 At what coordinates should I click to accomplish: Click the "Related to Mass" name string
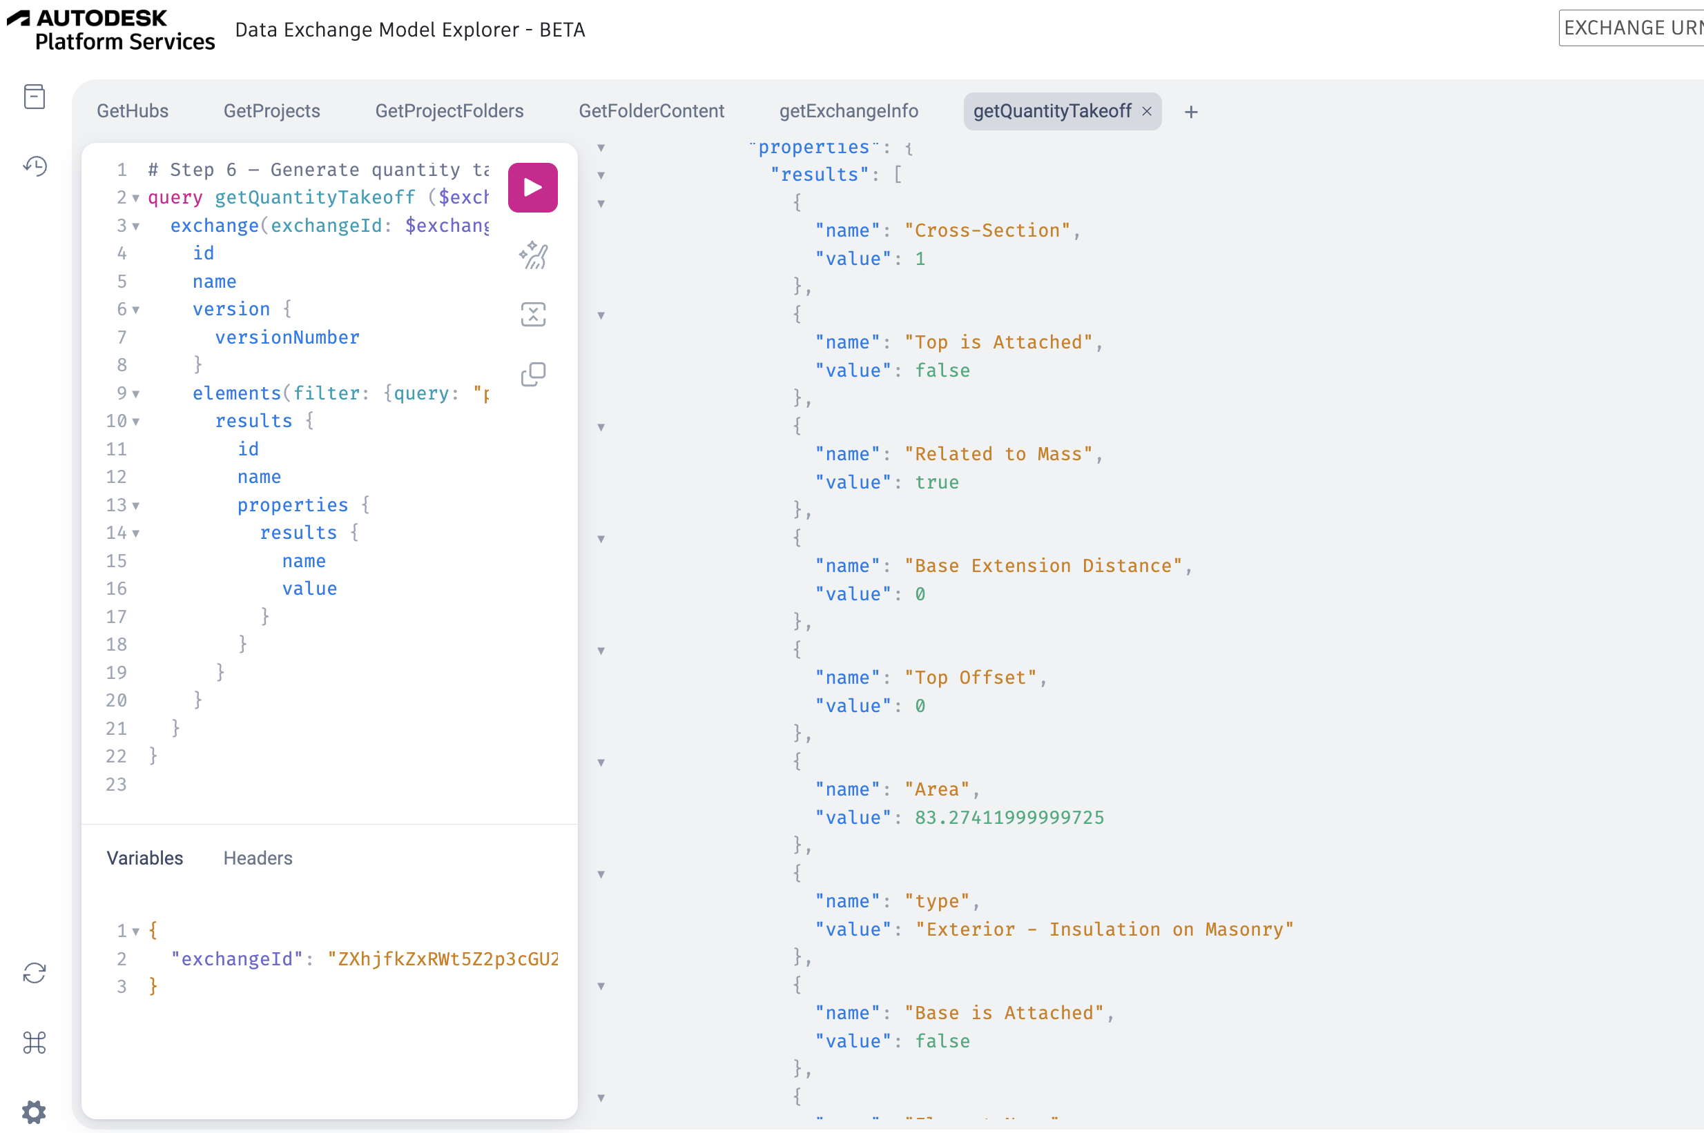point(998,454)
